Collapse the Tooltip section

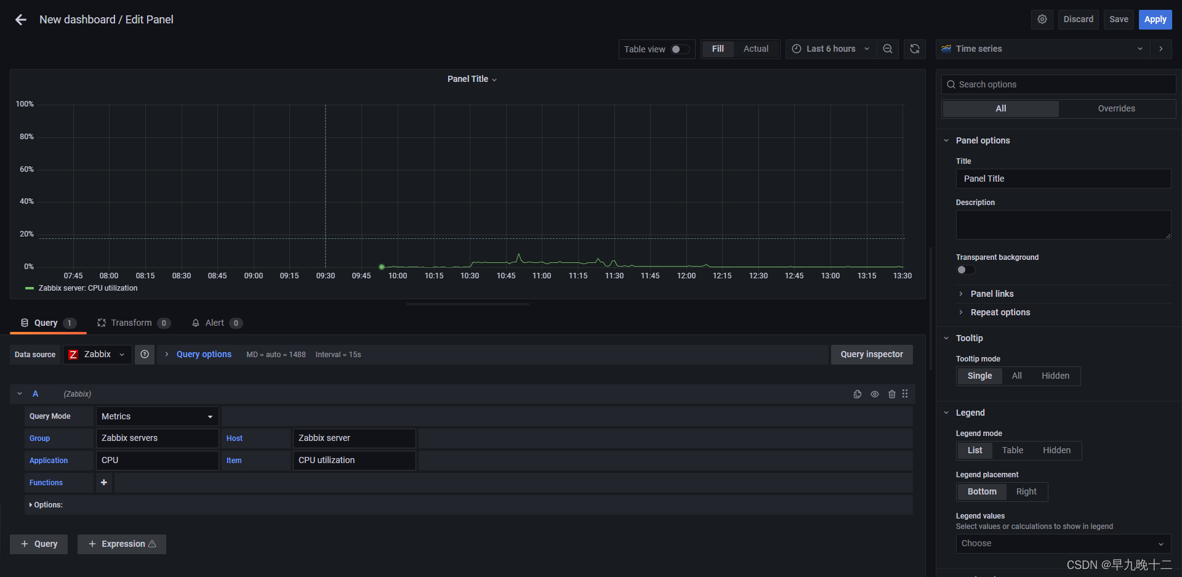[969, 338]
